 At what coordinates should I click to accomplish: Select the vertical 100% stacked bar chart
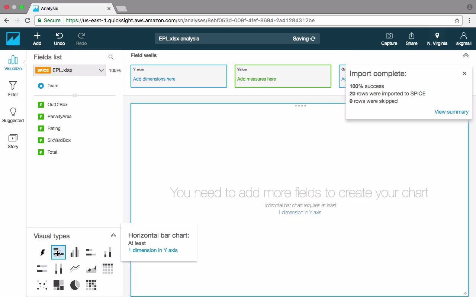point(59,268)
